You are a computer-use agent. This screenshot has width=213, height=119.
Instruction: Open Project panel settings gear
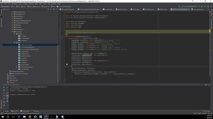point(54,9)
